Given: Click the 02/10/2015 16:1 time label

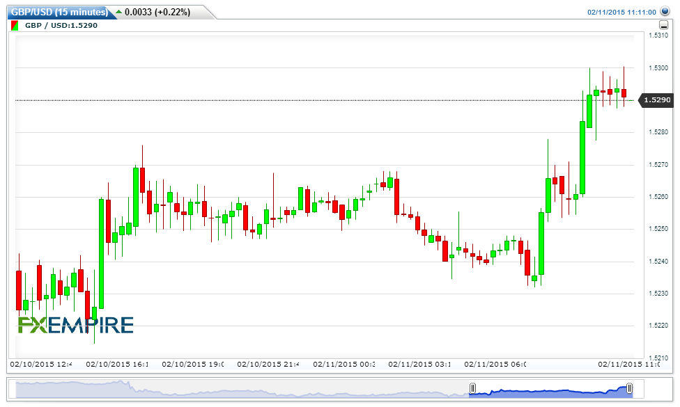Looking at the screenshot, I should pos(117,364).
